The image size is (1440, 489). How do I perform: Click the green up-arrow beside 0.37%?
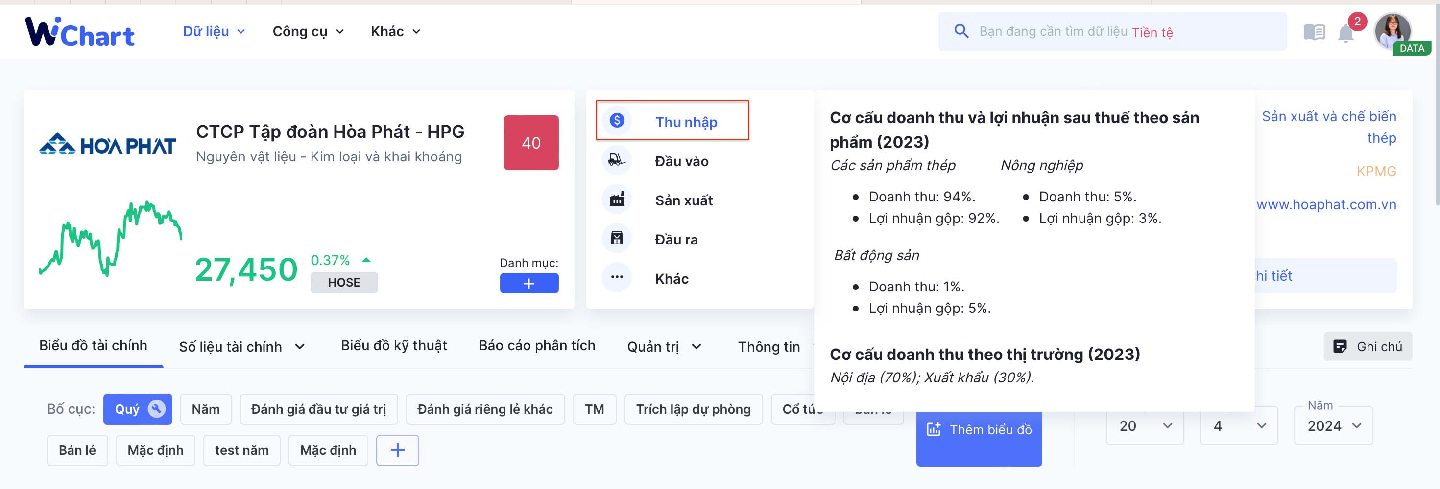(x=366, y=260)
